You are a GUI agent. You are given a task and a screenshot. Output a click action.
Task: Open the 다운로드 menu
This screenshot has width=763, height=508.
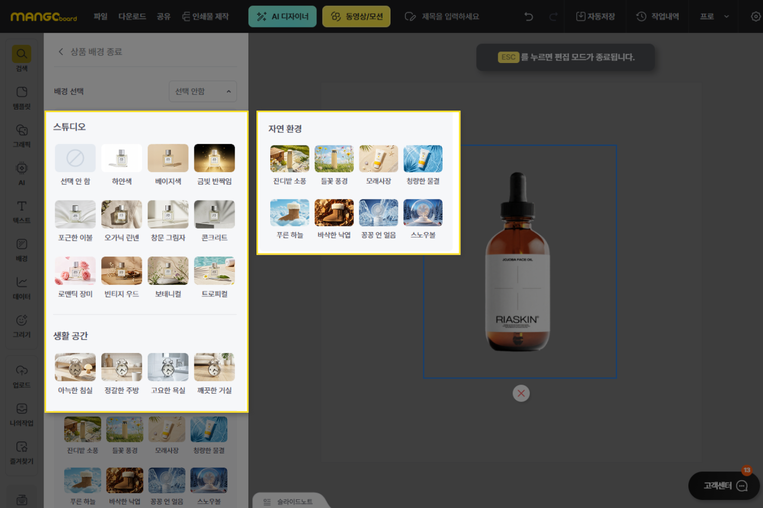coord(132,16)
